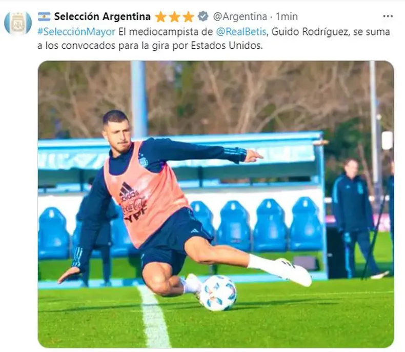Click the blue verified badge icon
This screenshot has width=405, height=352.
[x=203, y=16]
